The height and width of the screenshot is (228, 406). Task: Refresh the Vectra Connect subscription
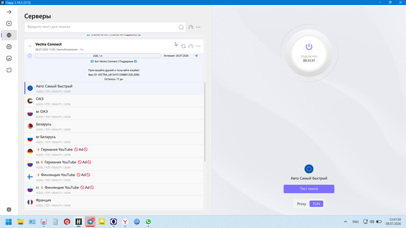(183, 46)
